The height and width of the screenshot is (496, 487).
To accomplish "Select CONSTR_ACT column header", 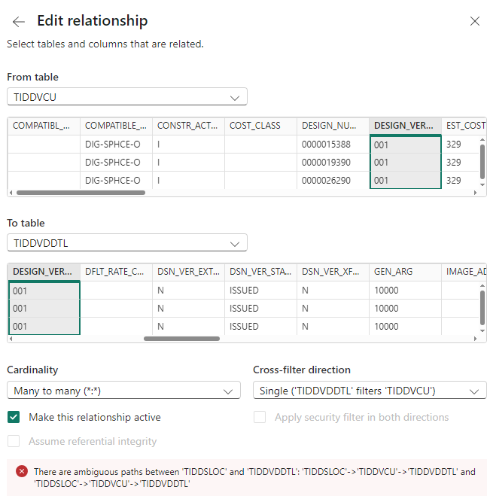I will [x=189, y=126].
